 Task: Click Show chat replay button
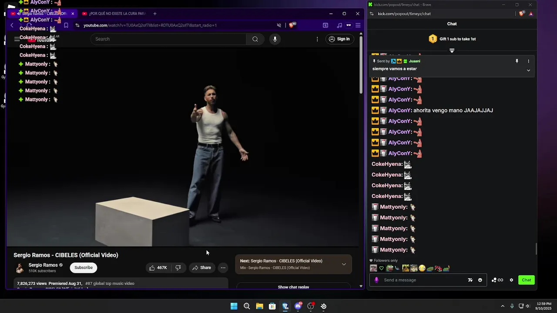[x=293, y=287]
